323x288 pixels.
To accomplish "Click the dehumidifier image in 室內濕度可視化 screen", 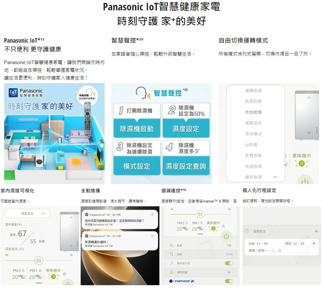I will (70, 231).
